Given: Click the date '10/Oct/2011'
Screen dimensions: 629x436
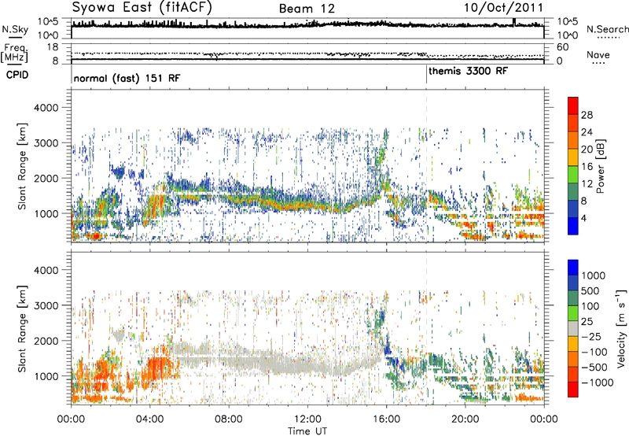Looking at the screenshot, I should point(504,8).
